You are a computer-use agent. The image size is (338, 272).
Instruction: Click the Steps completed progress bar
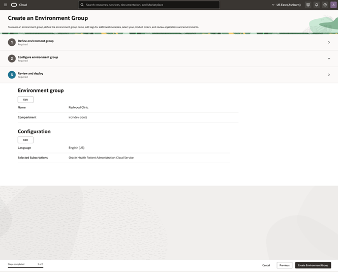point(25,267)
